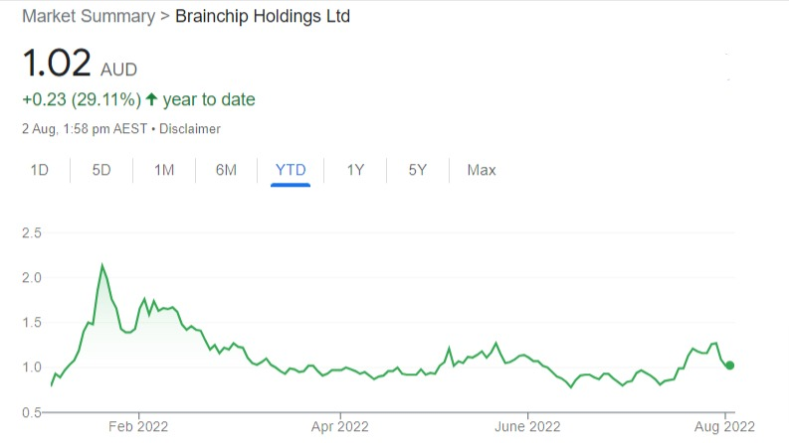The width and height of the screenshot is (789, 443).
Task: Select the Max range tab
Action: pyautogui.click(x=482, y=170)
